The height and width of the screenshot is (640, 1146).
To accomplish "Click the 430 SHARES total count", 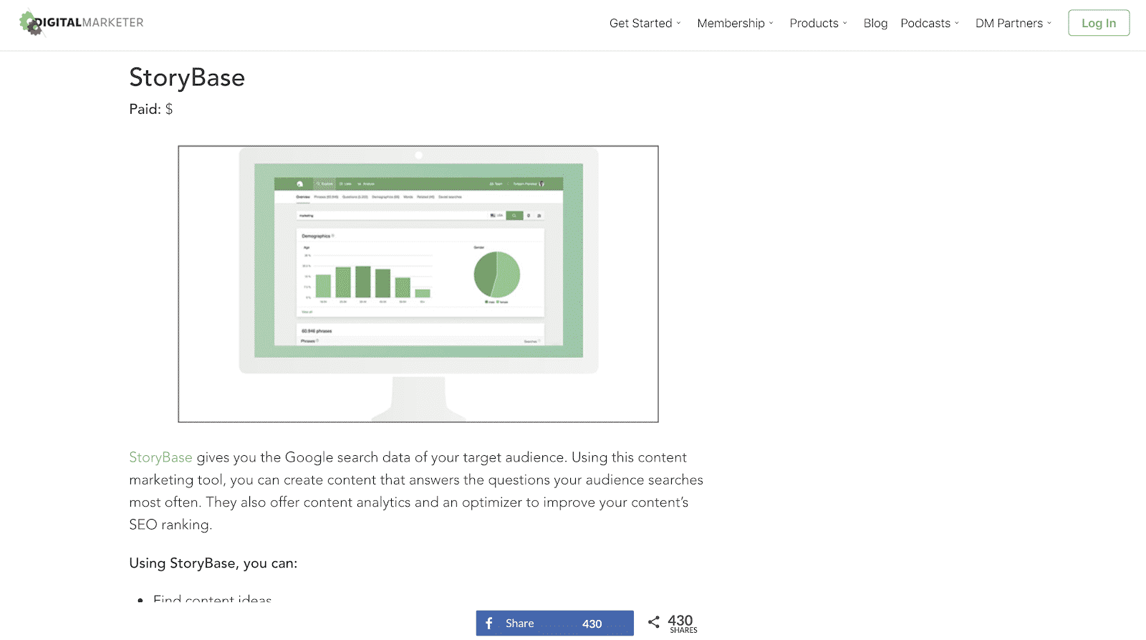I will (682, 624).
